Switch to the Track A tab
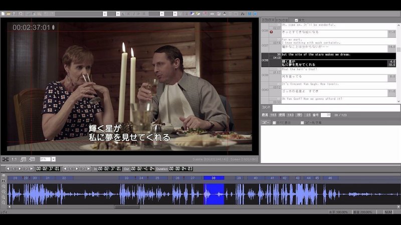 268,20
